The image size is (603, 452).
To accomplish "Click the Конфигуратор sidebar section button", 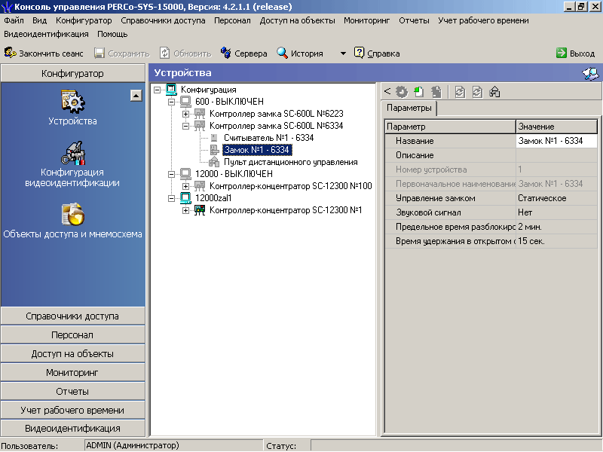I will [x=72, y=73].
